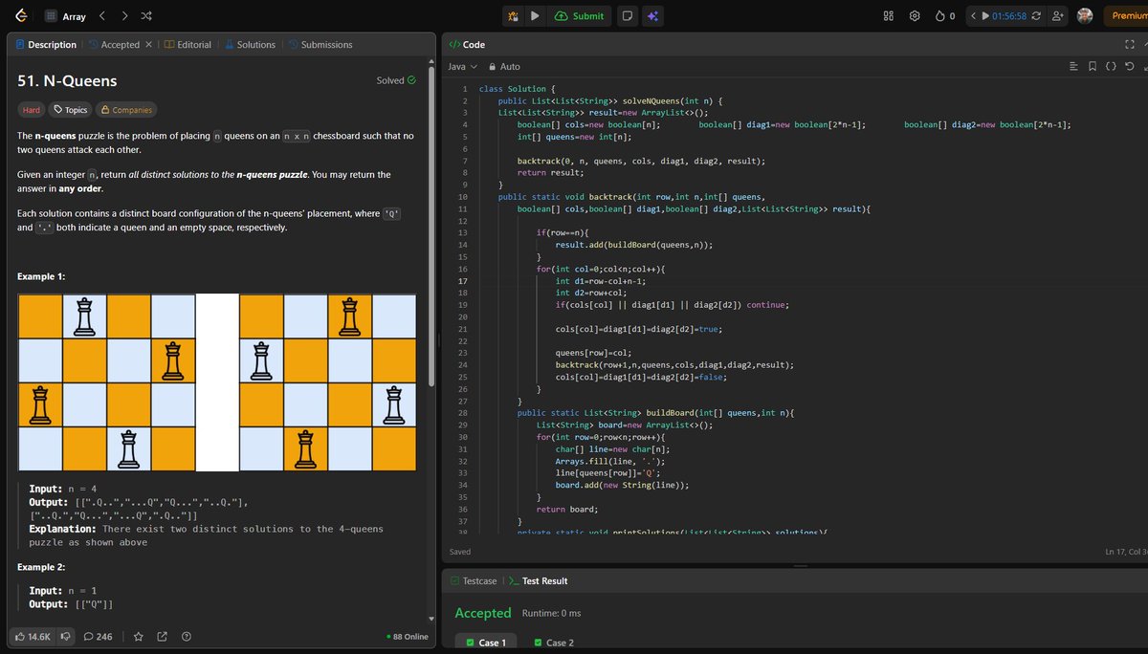Switch to the Testcase tab
The image size is (1148, 654).
click(x=473, y=580)
